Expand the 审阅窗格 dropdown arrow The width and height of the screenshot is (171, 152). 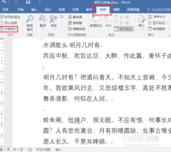tap(168, 29)
